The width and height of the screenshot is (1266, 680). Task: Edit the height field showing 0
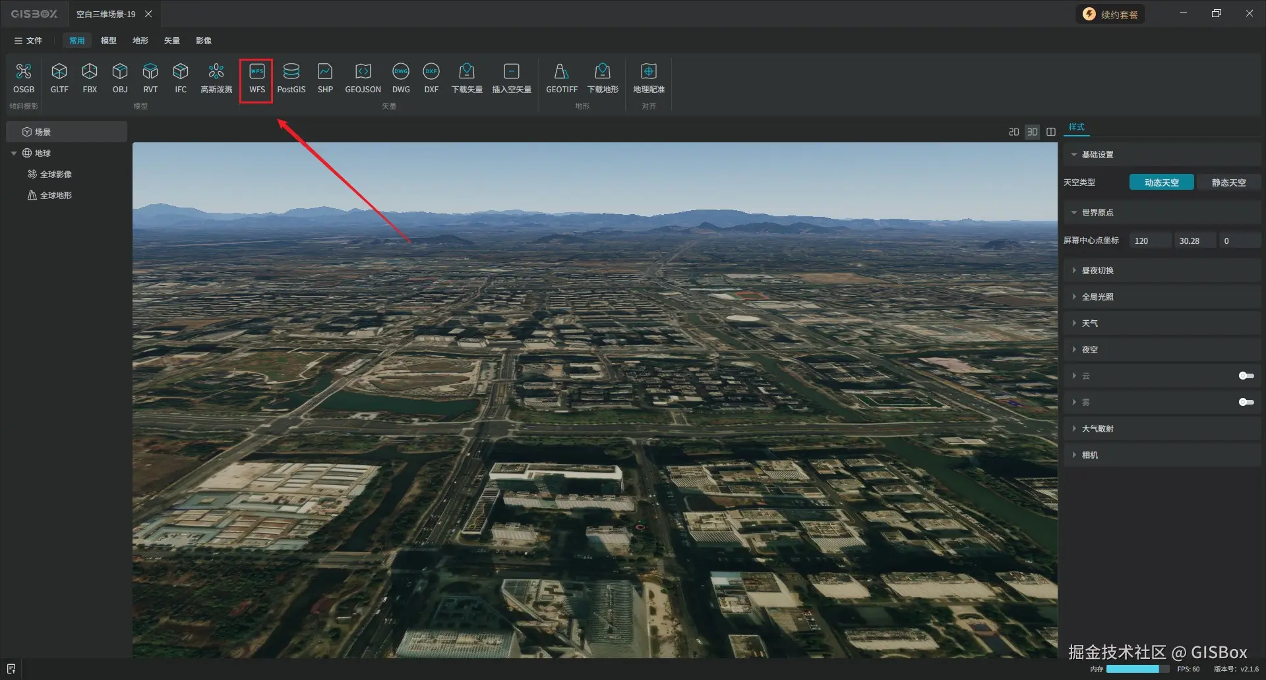point(1240,241)
